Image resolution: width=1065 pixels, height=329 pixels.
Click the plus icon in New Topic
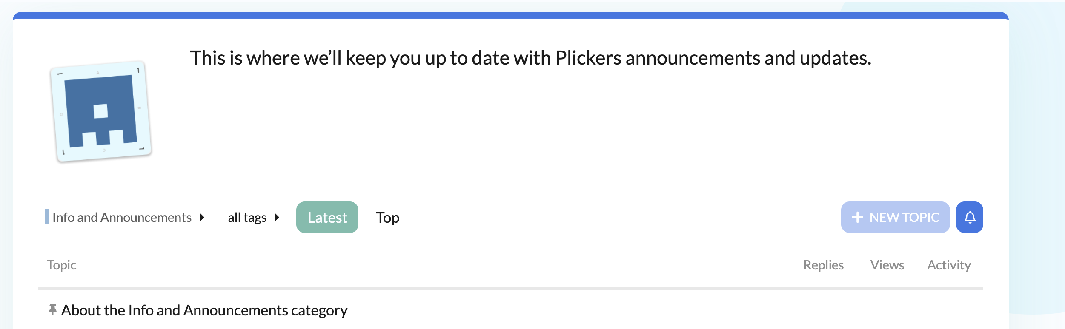click(857, 217)
